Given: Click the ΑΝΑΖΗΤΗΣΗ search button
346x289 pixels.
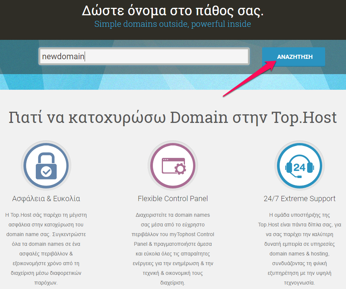Looking at the screenshot, I should point(293,57).
